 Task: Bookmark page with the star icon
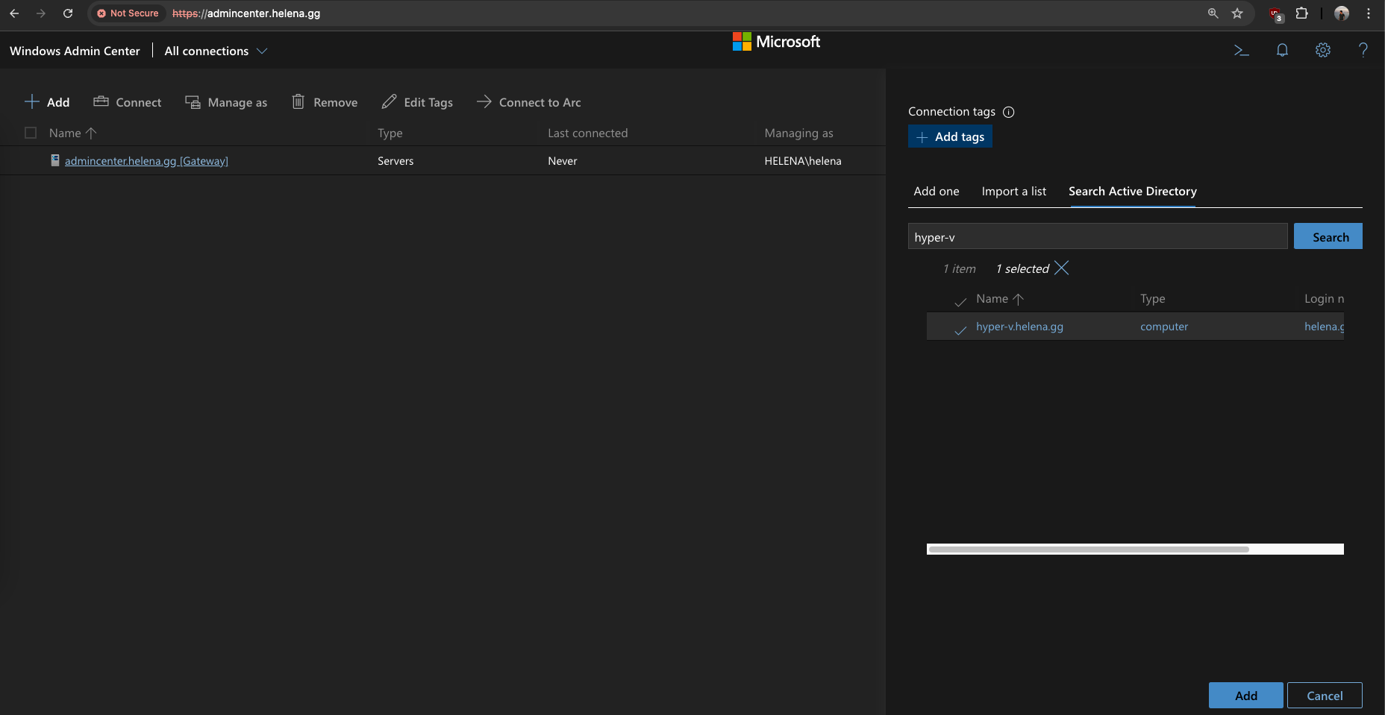[1237, 13]
